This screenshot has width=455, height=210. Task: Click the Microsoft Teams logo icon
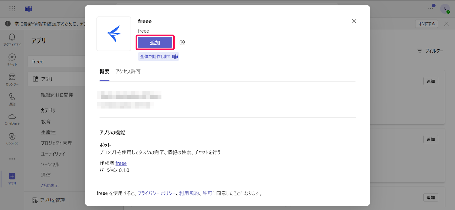point(28,9)
